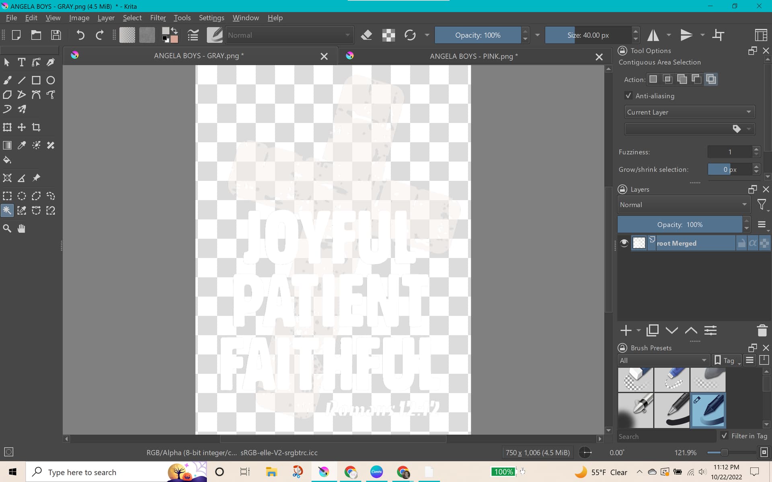Click the brush preset Search field

[666, 436]
